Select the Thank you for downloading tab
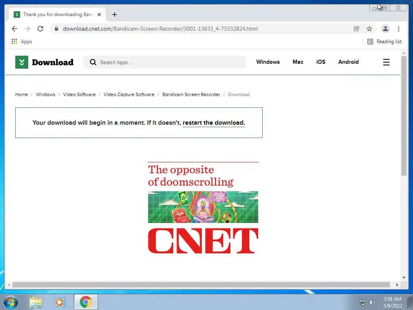Screen dimensions: 413x310 tap(57, 15)
